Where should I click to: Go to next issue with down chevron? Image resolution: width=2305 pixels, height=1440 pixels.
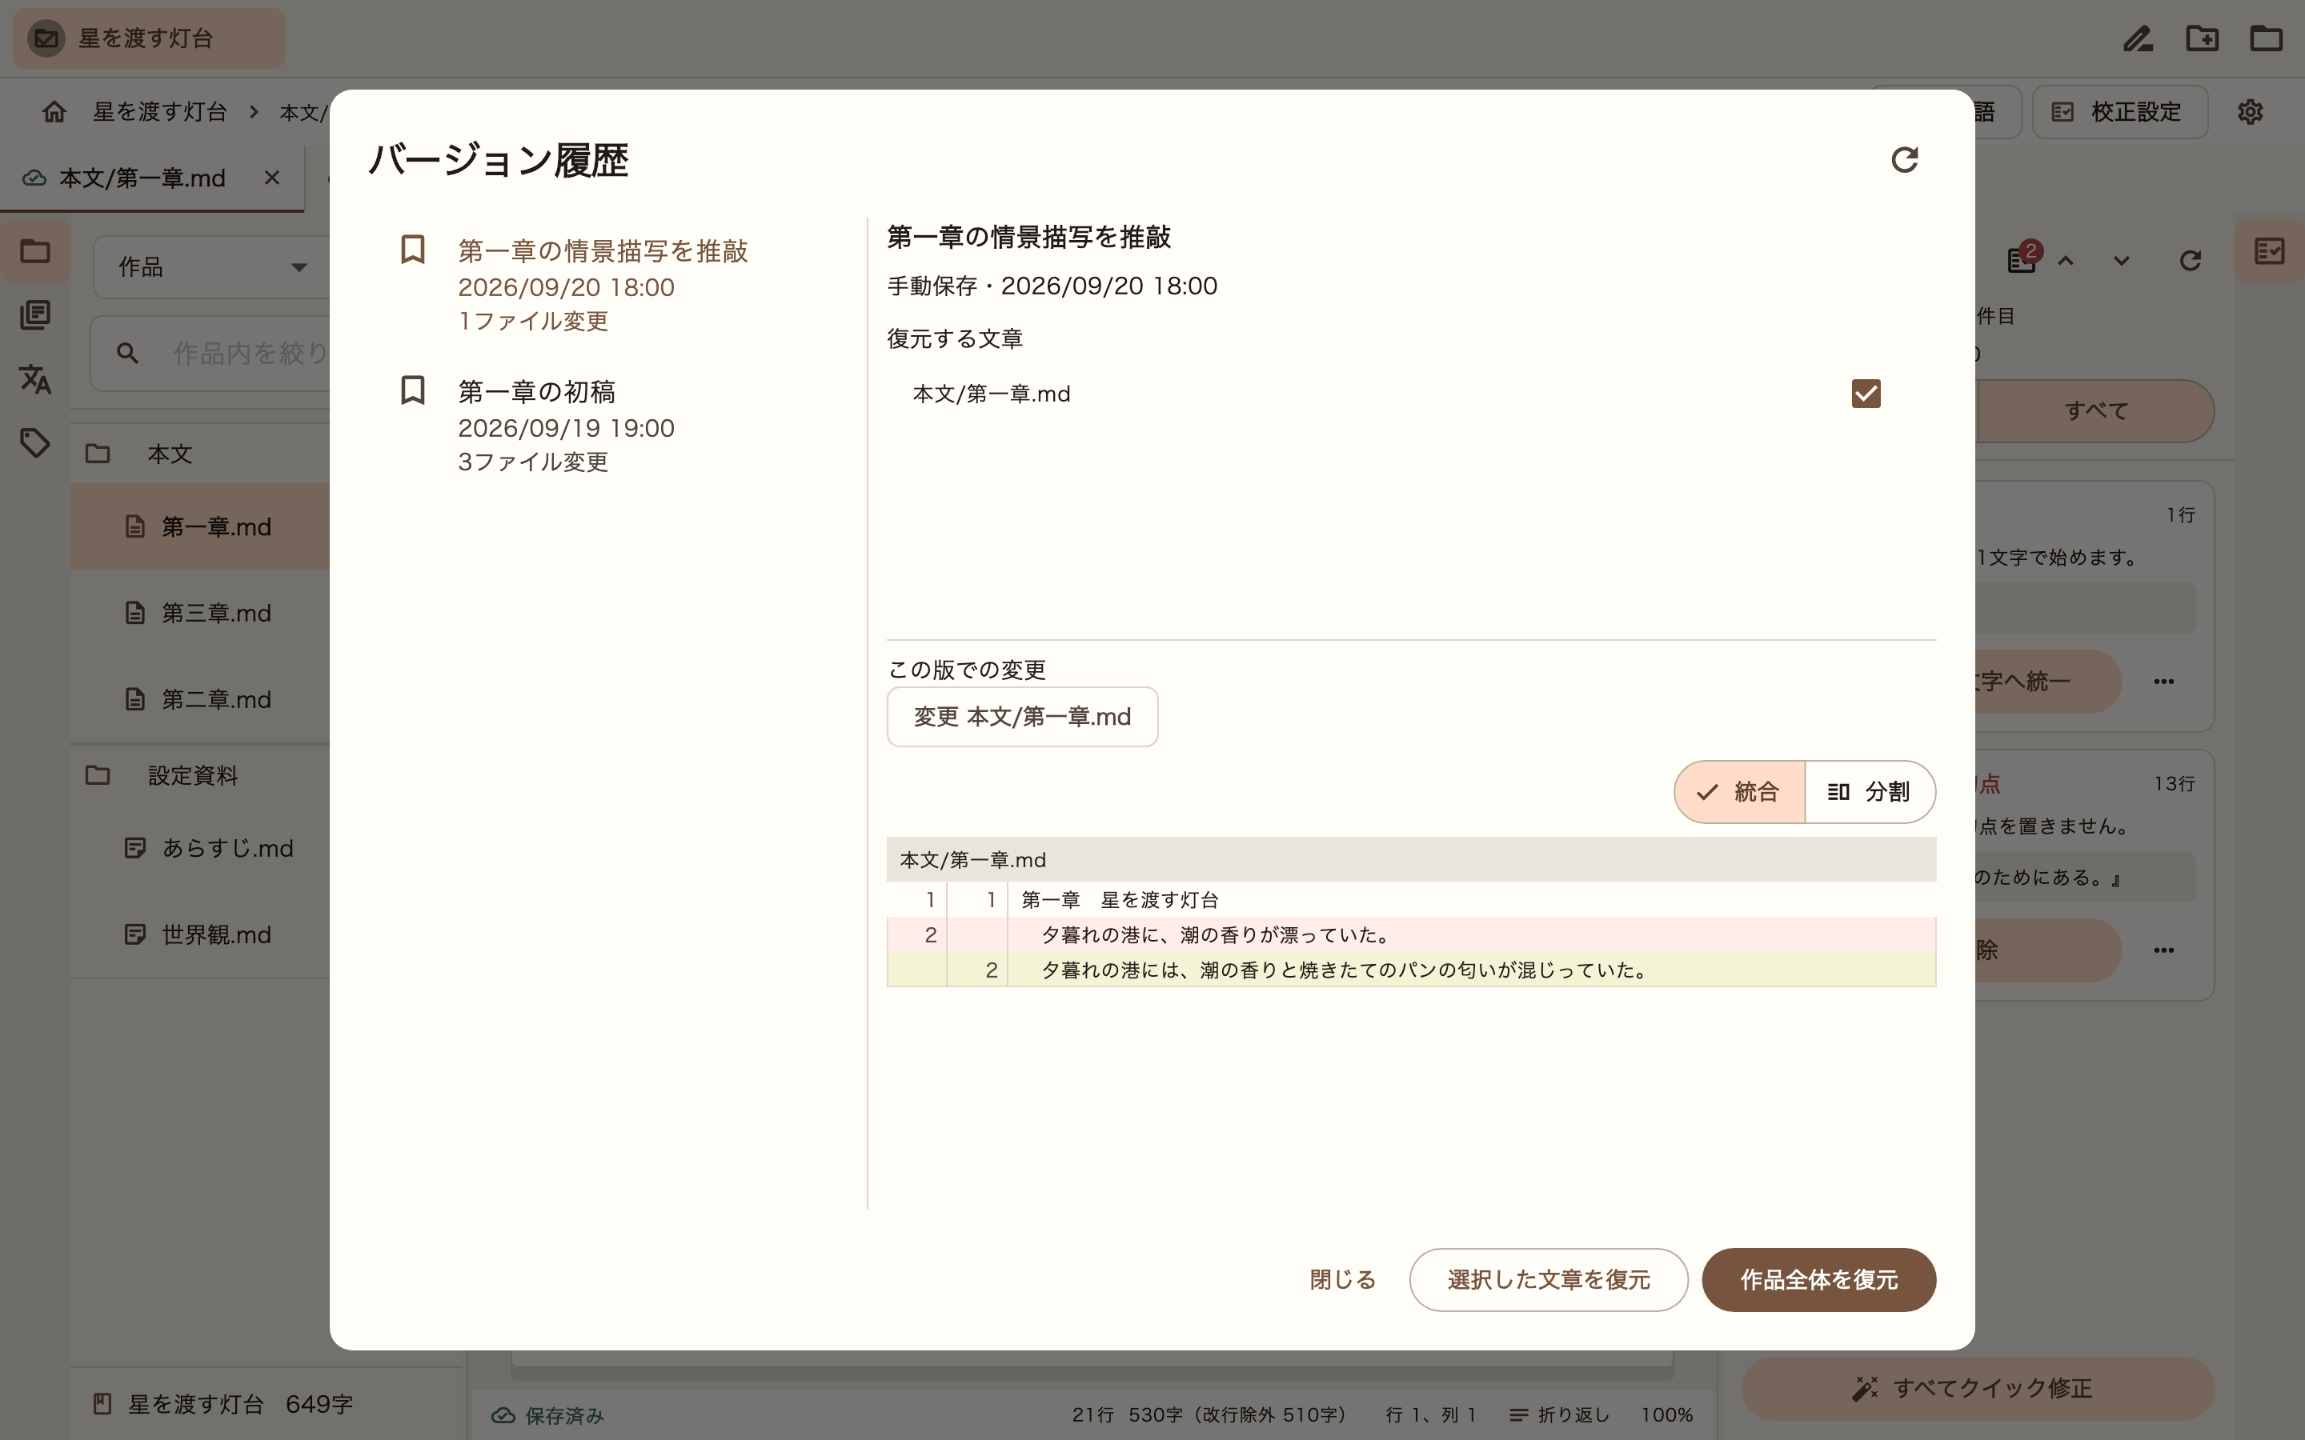tap(2121, 261)
